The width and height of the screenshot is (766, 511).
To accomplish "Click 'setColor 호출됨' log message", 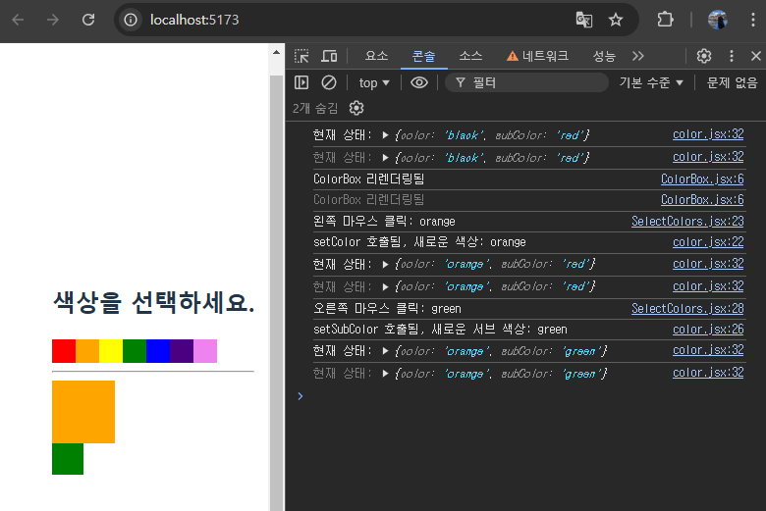I will tap(419, 242).
